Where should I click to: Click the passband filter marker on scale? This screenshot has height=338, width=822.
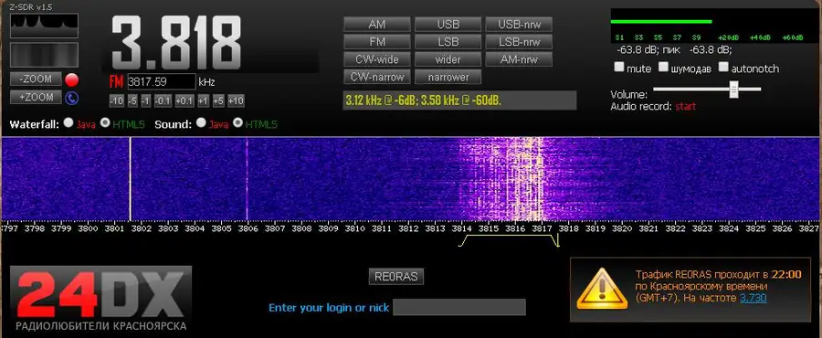[x=509, y=240]
